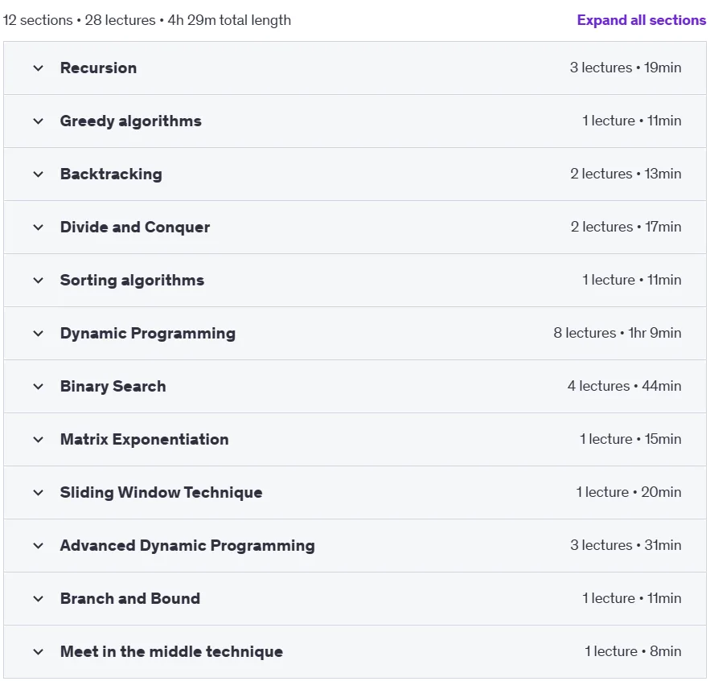Expand the Matrix Exponentiation chevron
The height and width of the screenshot is (681, 710).
pos(39,440)
